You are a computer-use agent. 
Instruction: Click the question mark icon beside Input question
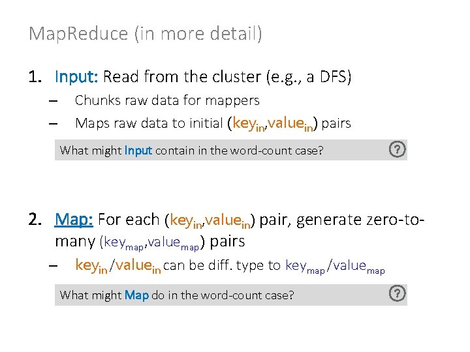pos(397,149)
